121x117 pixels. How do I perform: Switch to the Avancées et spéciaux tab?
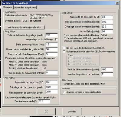(25, 8)
